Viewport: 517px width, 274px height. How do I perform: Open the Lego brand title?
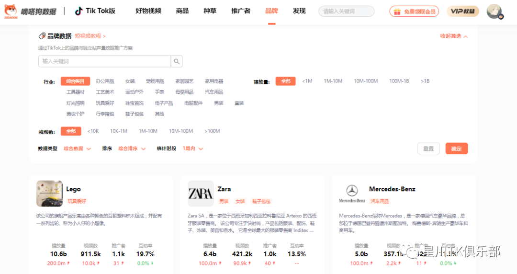click(x=74, y=189)
